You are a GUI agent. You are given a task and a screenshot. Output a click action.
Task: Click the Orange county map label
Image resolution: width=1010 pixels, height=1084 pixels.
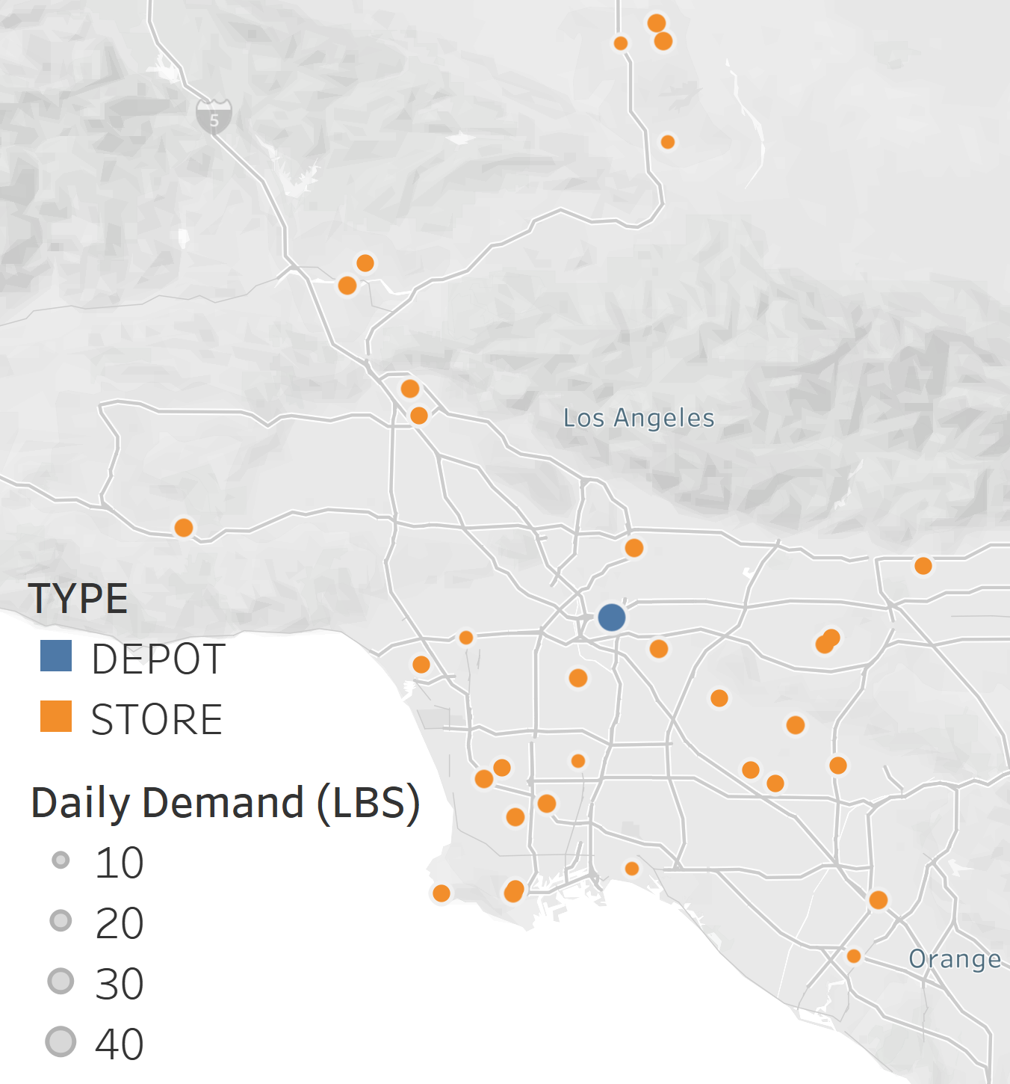[954, 959]
